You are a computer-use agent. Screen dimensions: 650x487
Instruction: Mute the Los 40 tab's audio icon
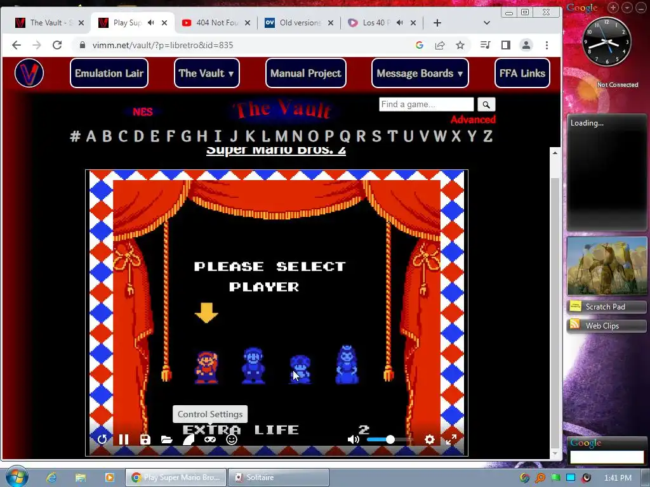400,23
